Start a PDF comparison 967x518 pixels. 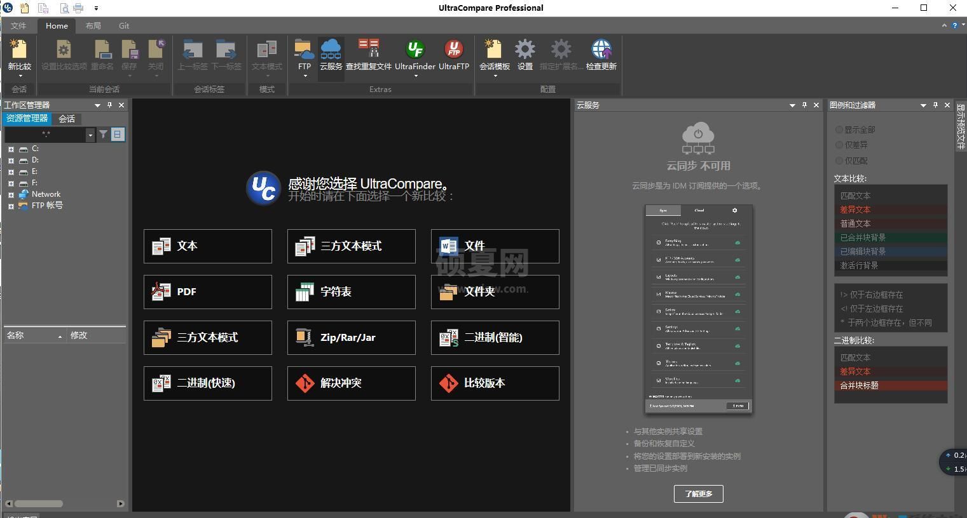[x=208, y=292]
